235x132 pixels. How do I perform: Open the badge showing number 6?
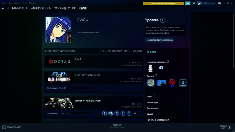[183, 83]
